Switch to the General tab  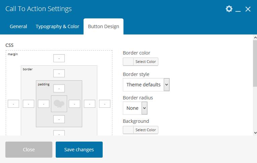point(18,26)
